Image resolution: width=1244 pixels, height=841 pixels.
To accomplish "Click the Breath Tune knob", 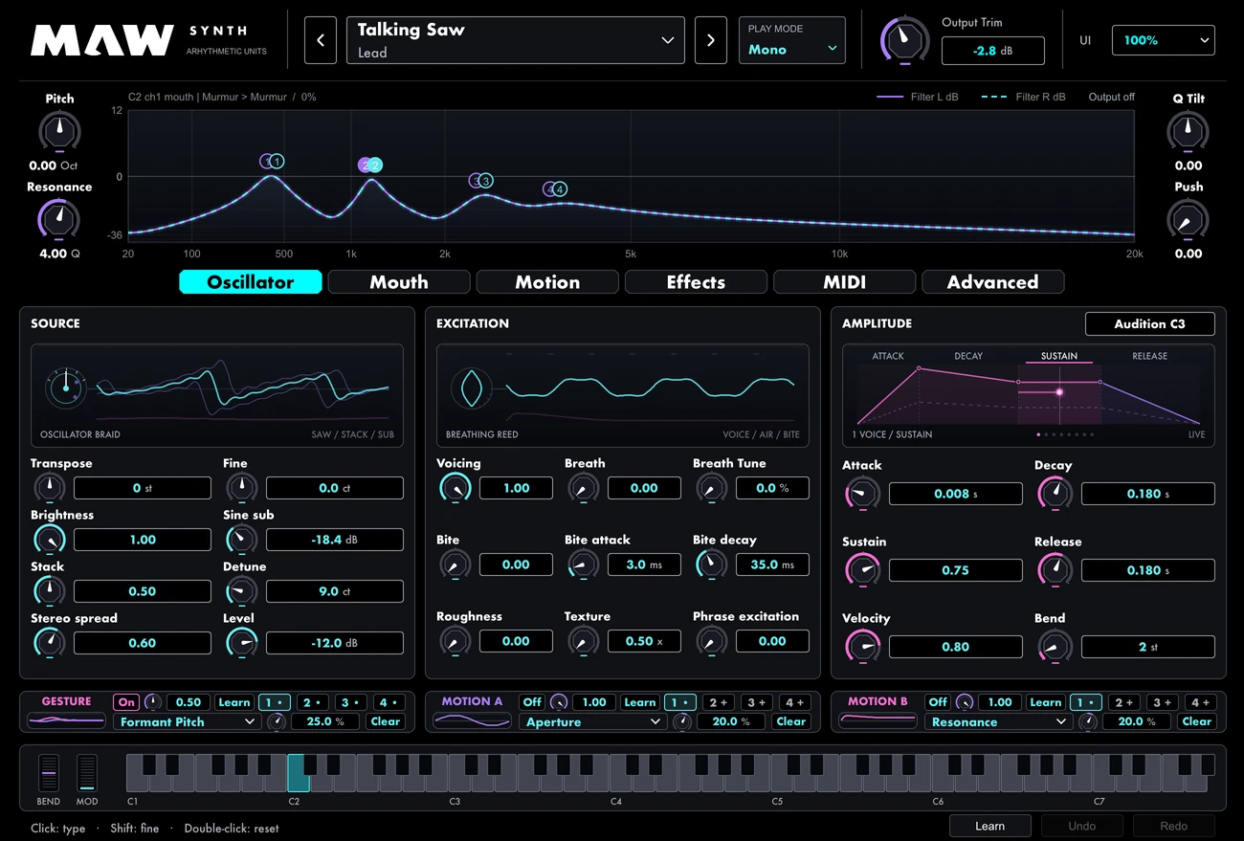I will click(711, 488).
